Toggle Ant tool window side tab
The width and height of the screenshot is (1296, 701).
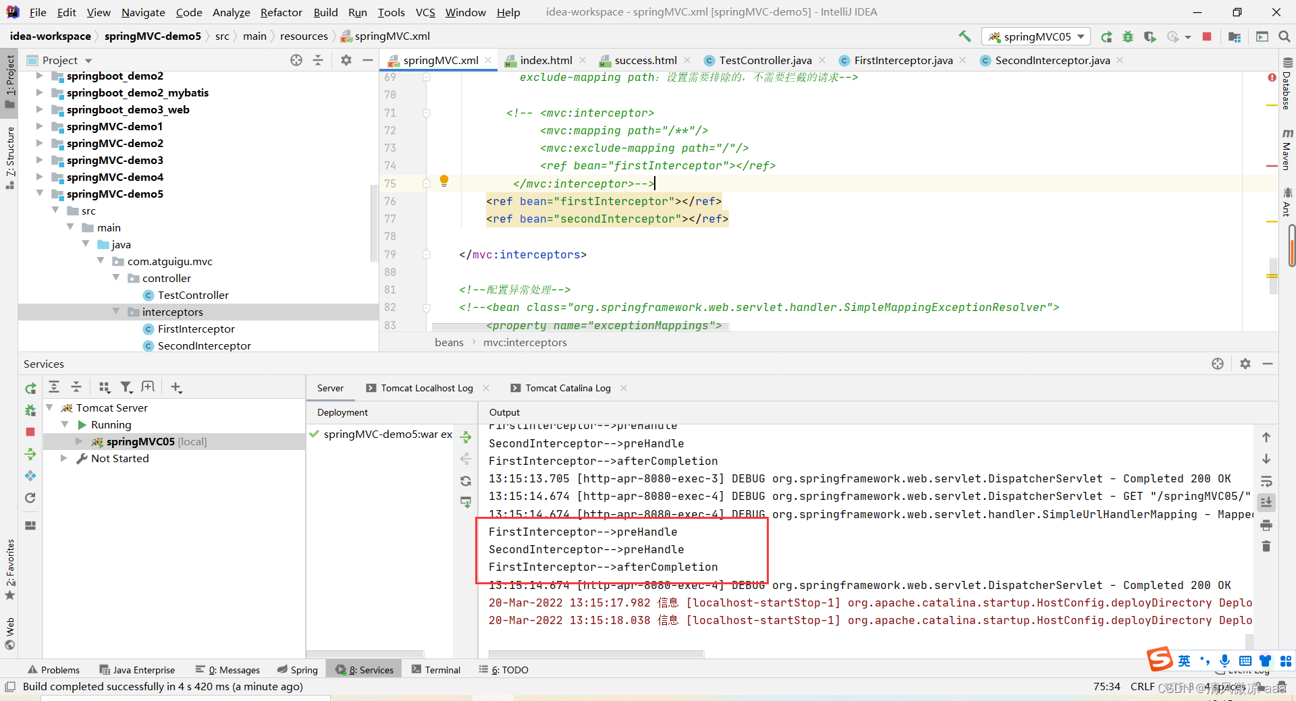pyautogui.click(x=1287, y=202)
